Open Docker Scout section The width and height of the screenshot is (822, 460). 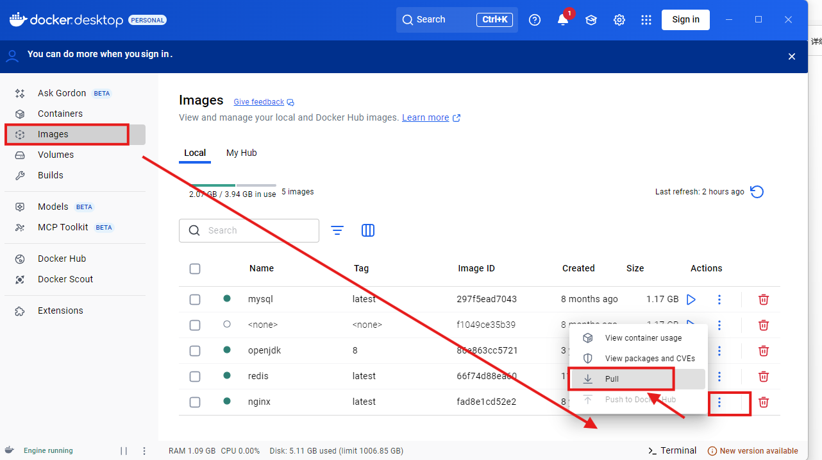coord(75,279)
